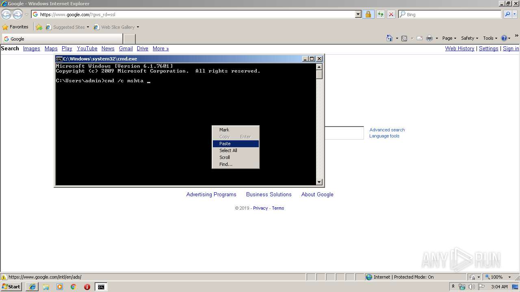Viewport: 520px width, 292px height.
Task: Open the Sign in link
Action: (x=511, y=48)
